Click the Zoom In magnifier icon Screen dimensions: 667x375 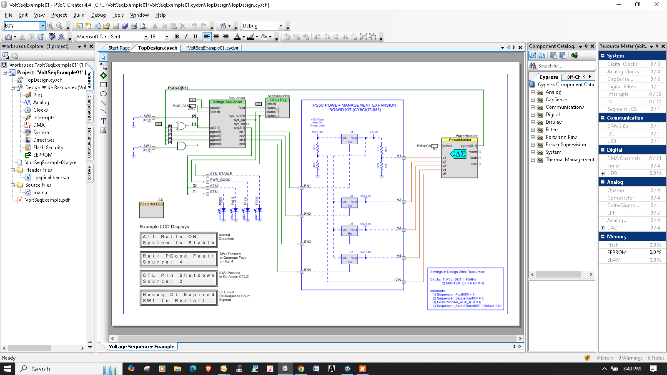[x=50, y=26]
